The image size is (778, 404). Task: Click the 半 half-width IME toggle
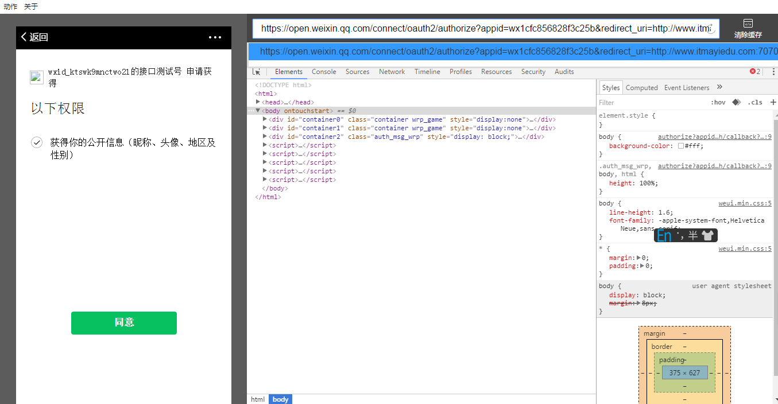(x=693, y=235)
